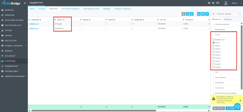Open the chart view toolbar icon
The height and width of the screenshot is (112, 243).
point(199,14)
